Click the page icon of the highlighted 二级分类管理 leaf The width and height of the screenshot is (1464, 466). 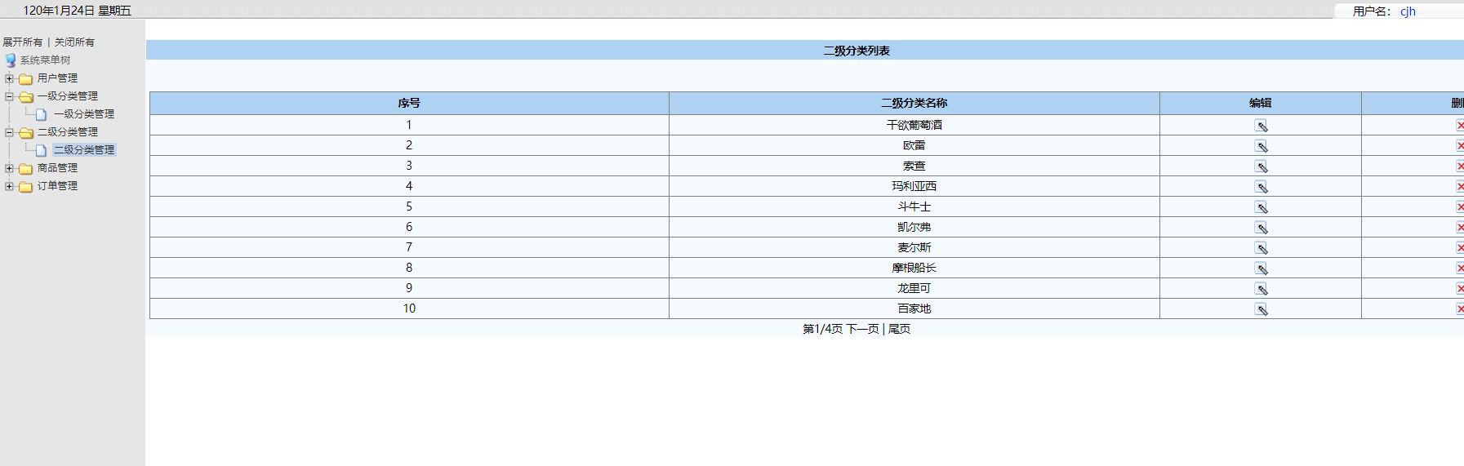tap(41, 150)
